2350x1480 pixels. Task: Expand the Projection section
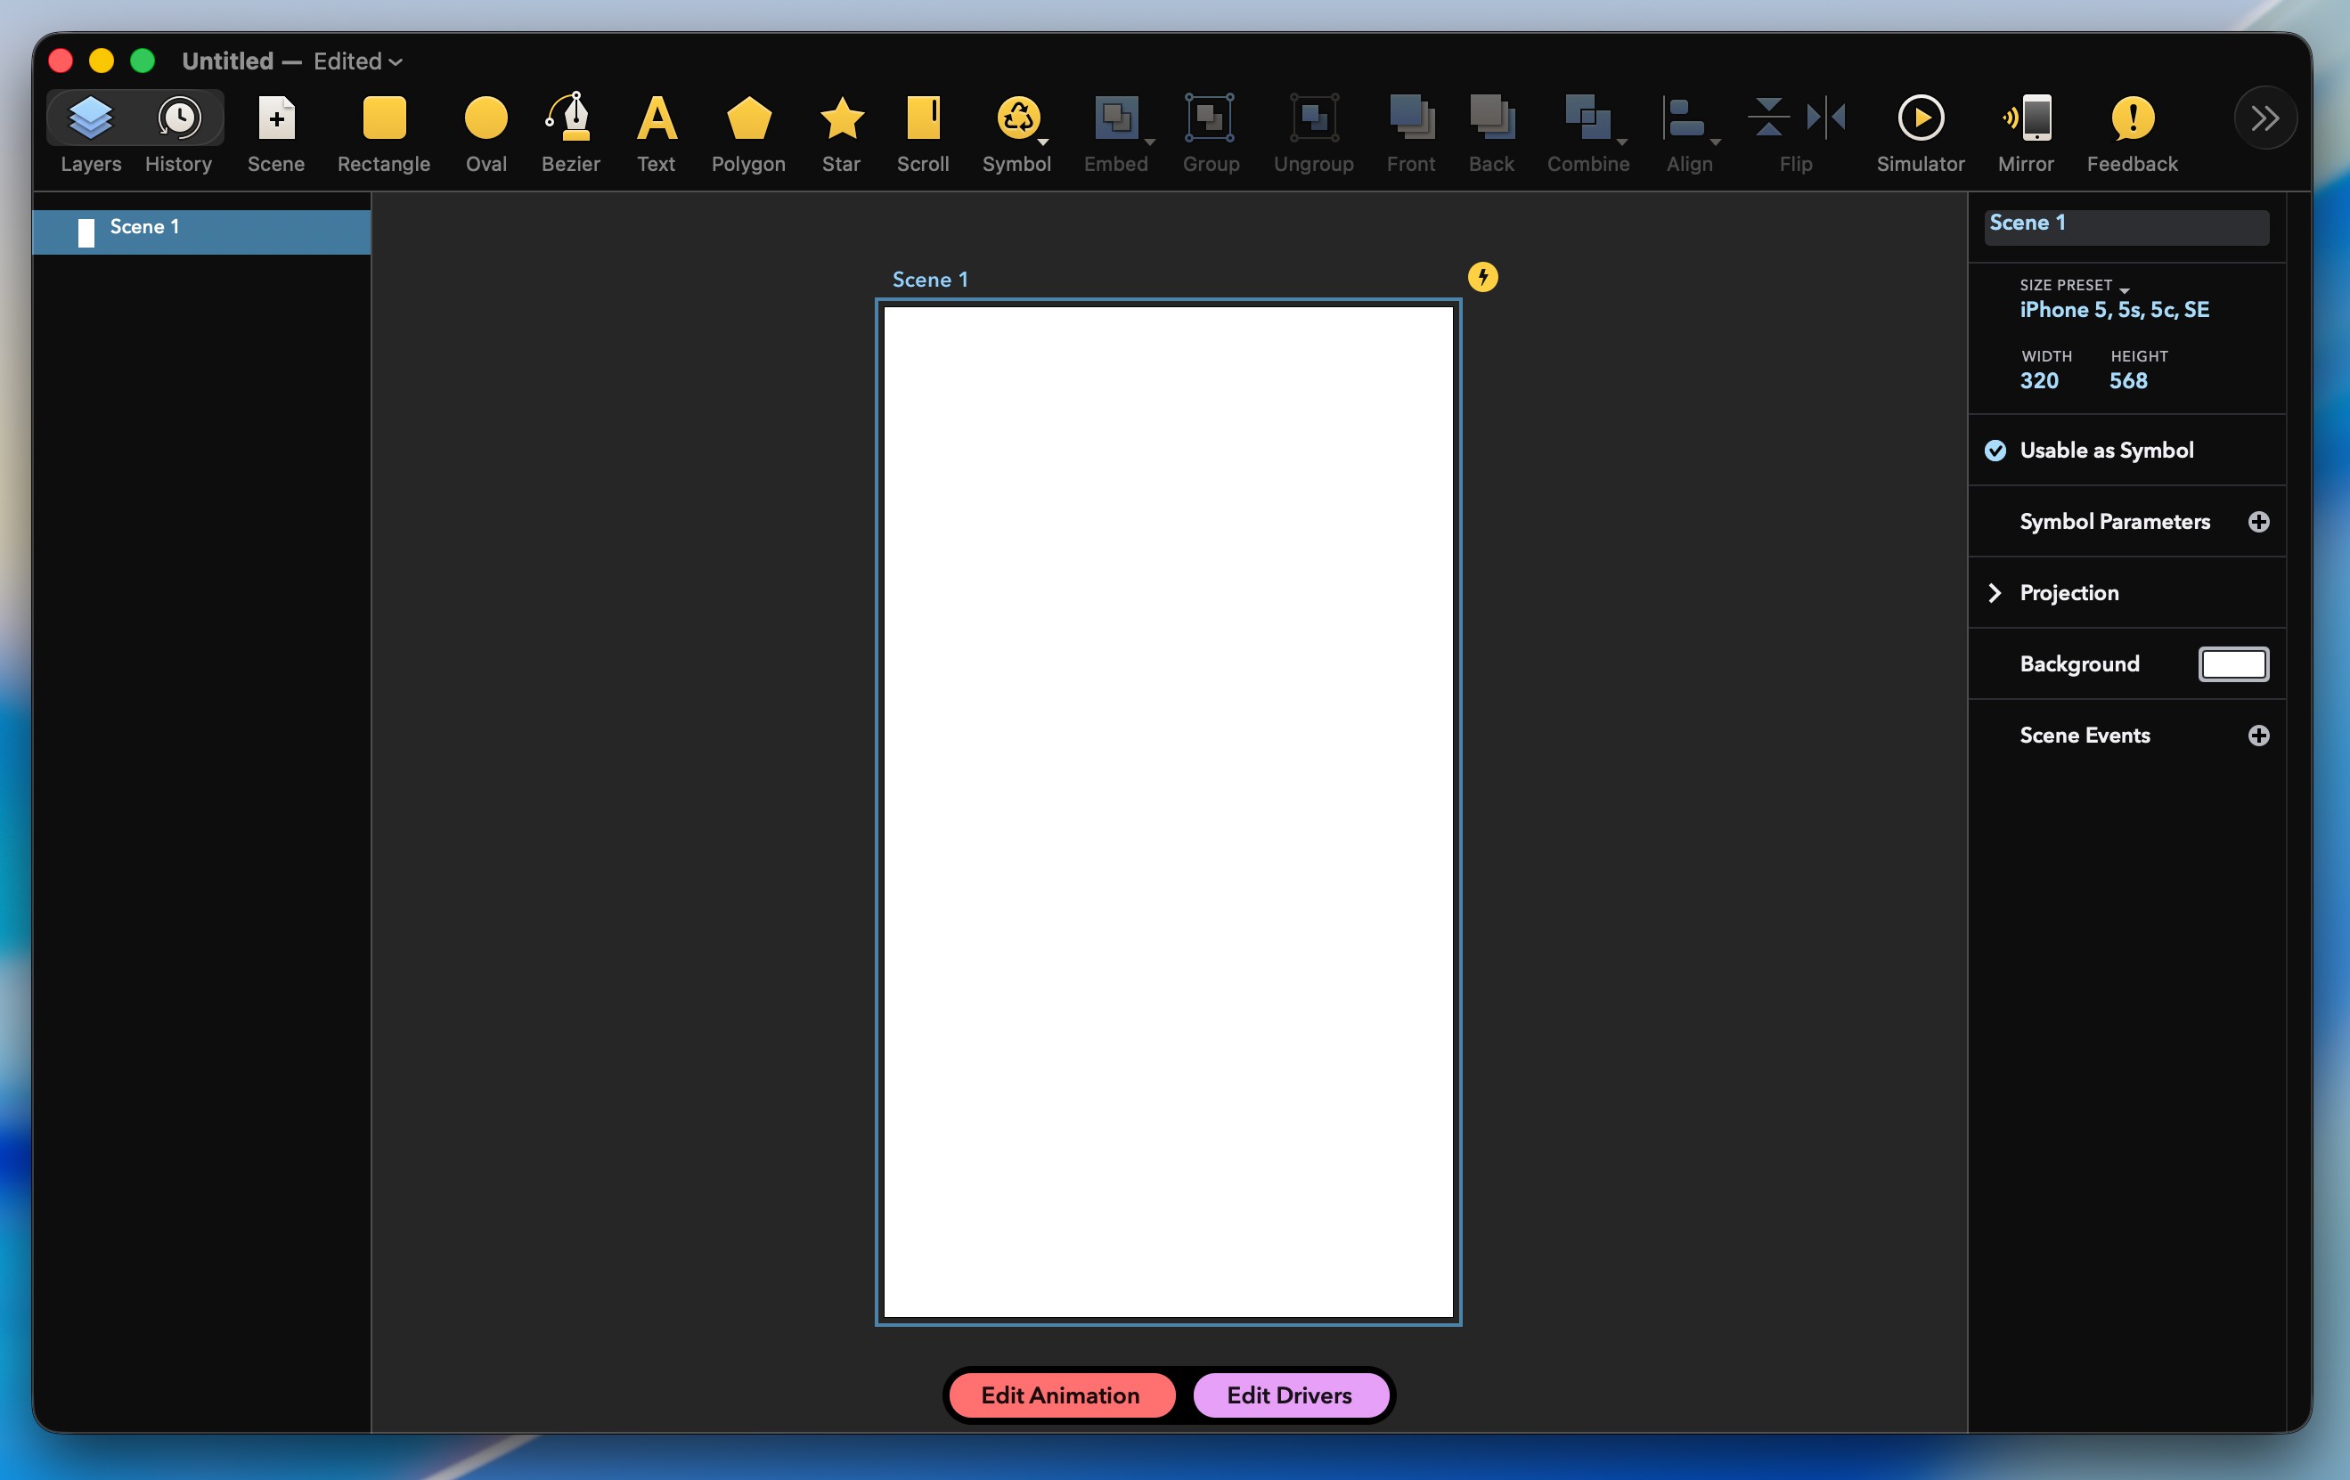coord(1995,593)
